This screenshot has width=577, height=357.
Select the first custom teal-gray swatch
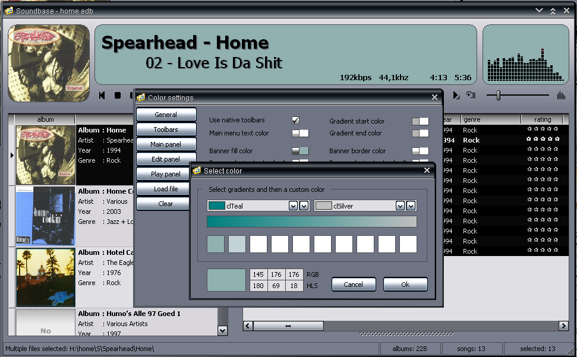click(216, 244)
